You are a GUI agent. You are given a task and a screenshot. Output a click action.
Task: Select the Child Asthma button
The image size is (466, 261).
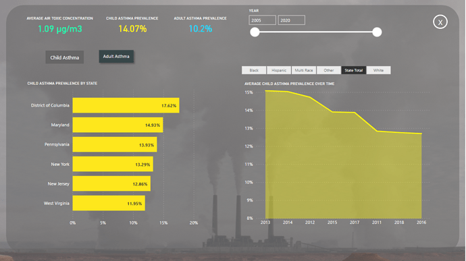click(64, 57)
